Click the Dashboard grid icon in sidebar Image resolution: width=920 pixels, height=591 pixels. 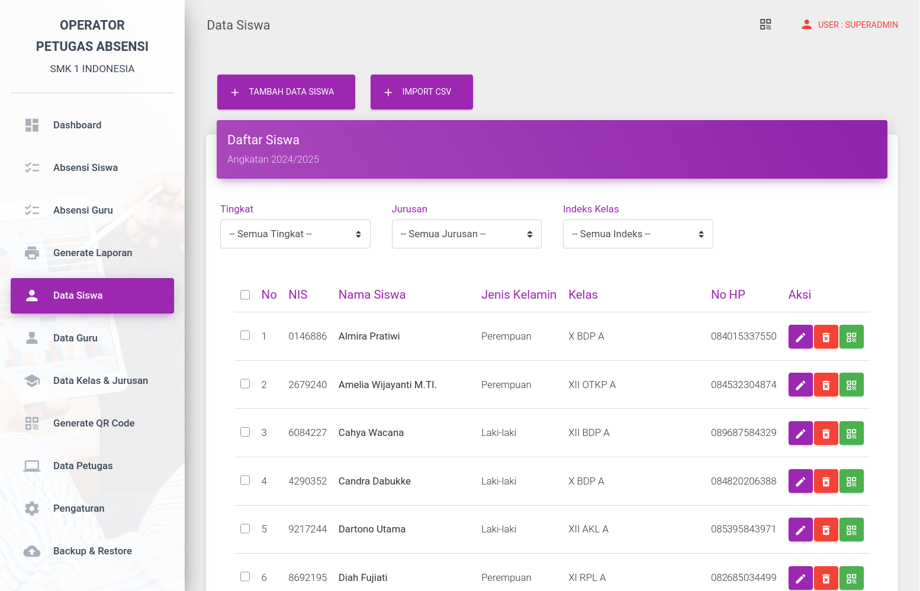click(32, 125)
